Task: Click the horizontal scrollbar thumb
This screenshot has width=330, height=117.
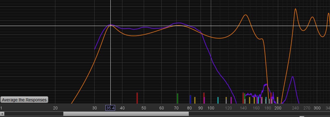Action: [126, 114]
